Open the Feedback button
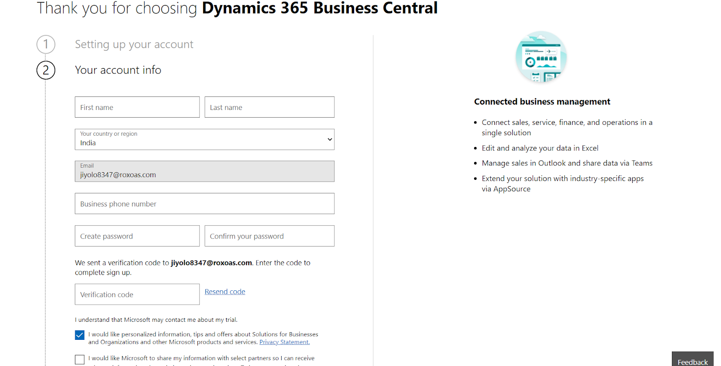Viewport: 721px width, 366px height. click(693, 359)
